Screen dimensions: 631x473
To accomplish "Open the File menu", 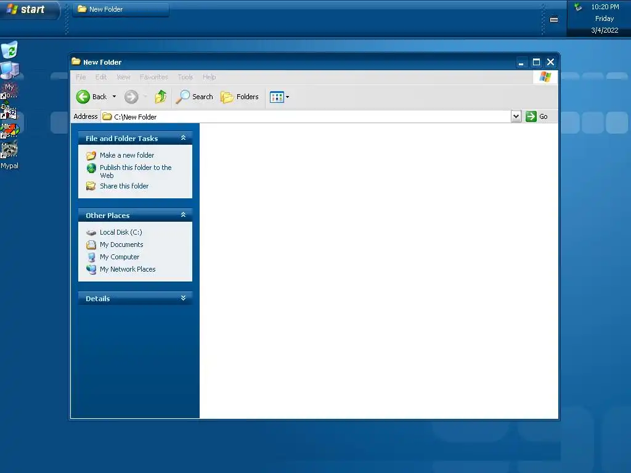I will pyautogui.click(x=81, y=77).
